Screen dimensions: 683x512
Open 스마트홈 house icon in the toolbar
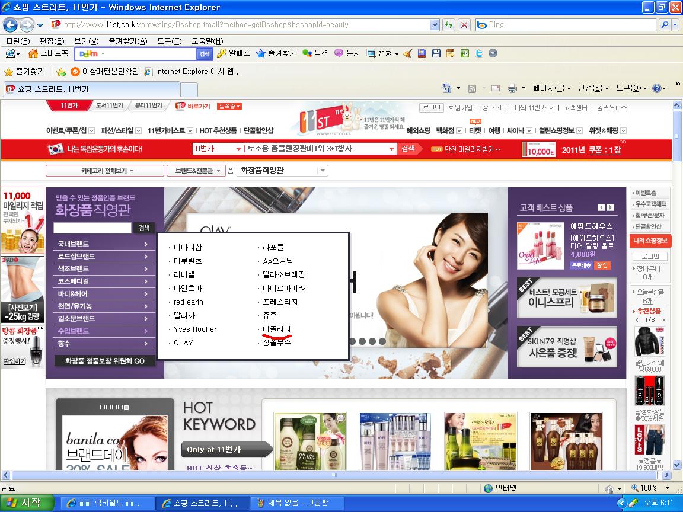pyautogui.click(x=34, y=53)
